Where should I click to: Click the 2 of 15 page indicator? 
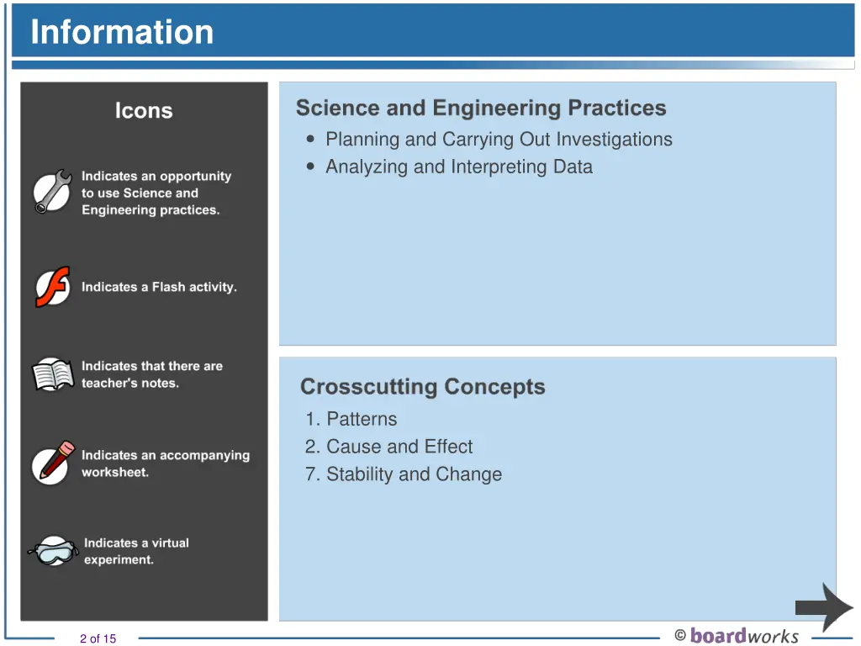(x=98, y=638)
